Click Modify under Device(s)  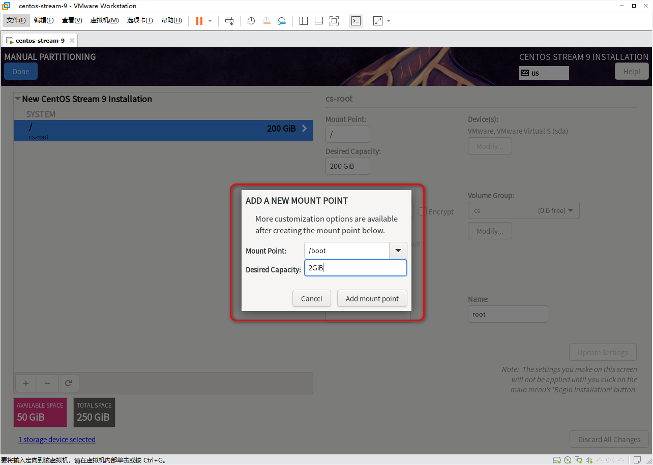pyautogui.click(x=490, y=146)
